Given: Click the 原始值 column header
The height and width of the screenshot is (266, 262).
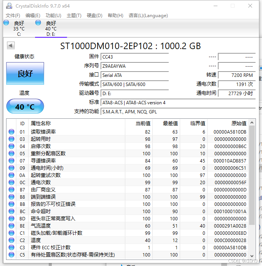Looking at the screenshot, I should coord(228,123).
